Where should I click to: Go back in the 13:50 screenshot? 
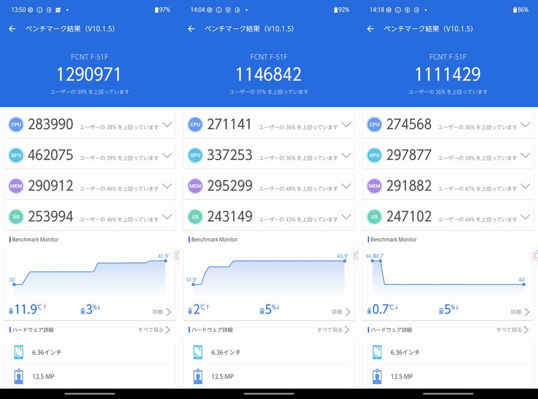click(12, 29)
